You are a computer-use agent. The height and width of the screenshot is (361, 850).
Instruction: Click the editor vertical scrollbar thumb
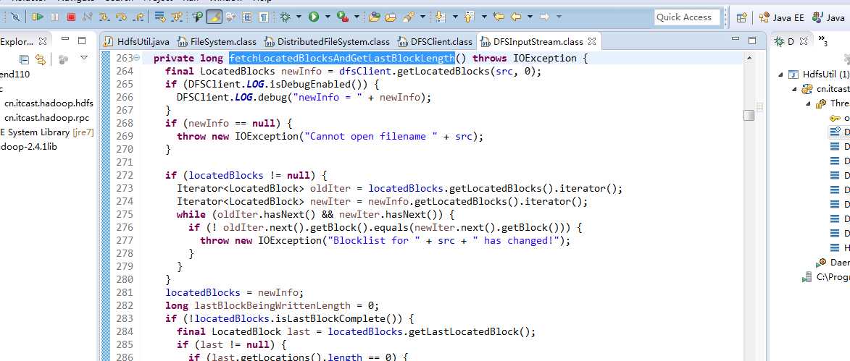coord(749,115)
